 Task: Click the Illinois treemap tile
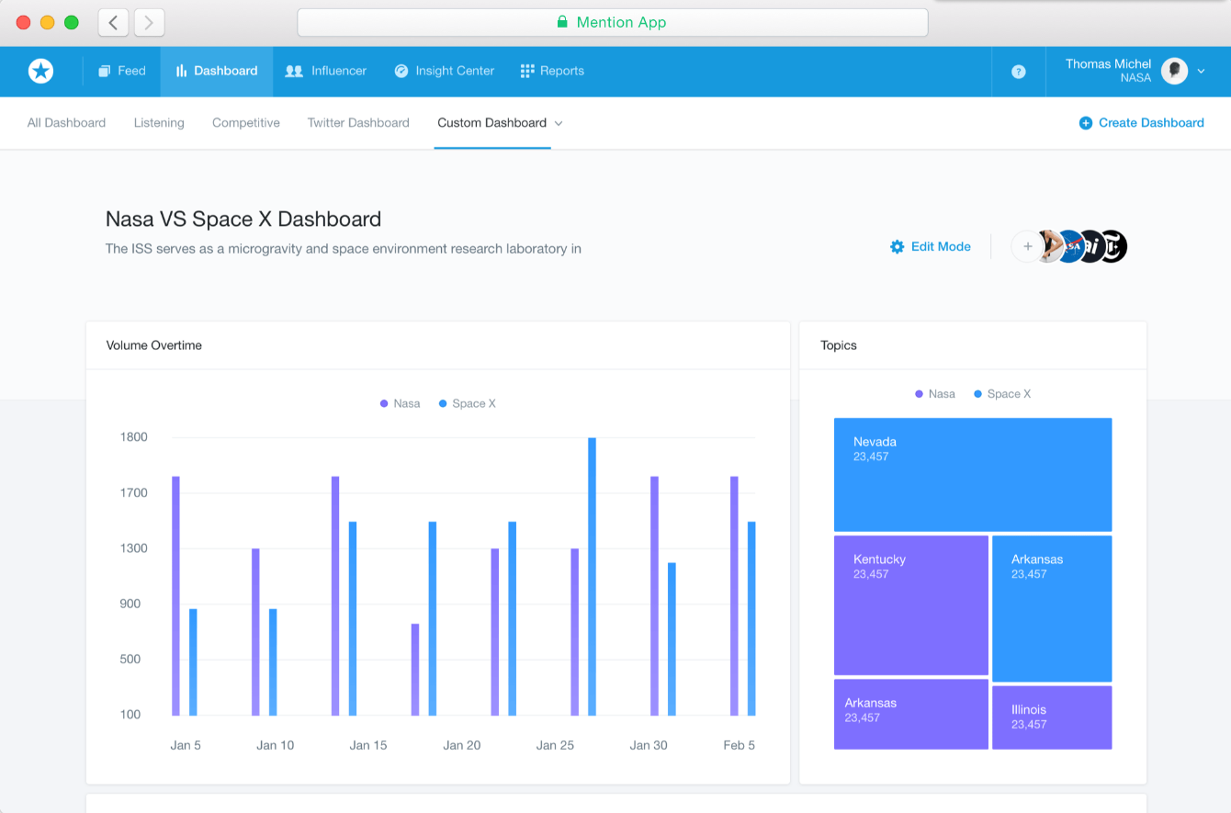coord(1052,717)
